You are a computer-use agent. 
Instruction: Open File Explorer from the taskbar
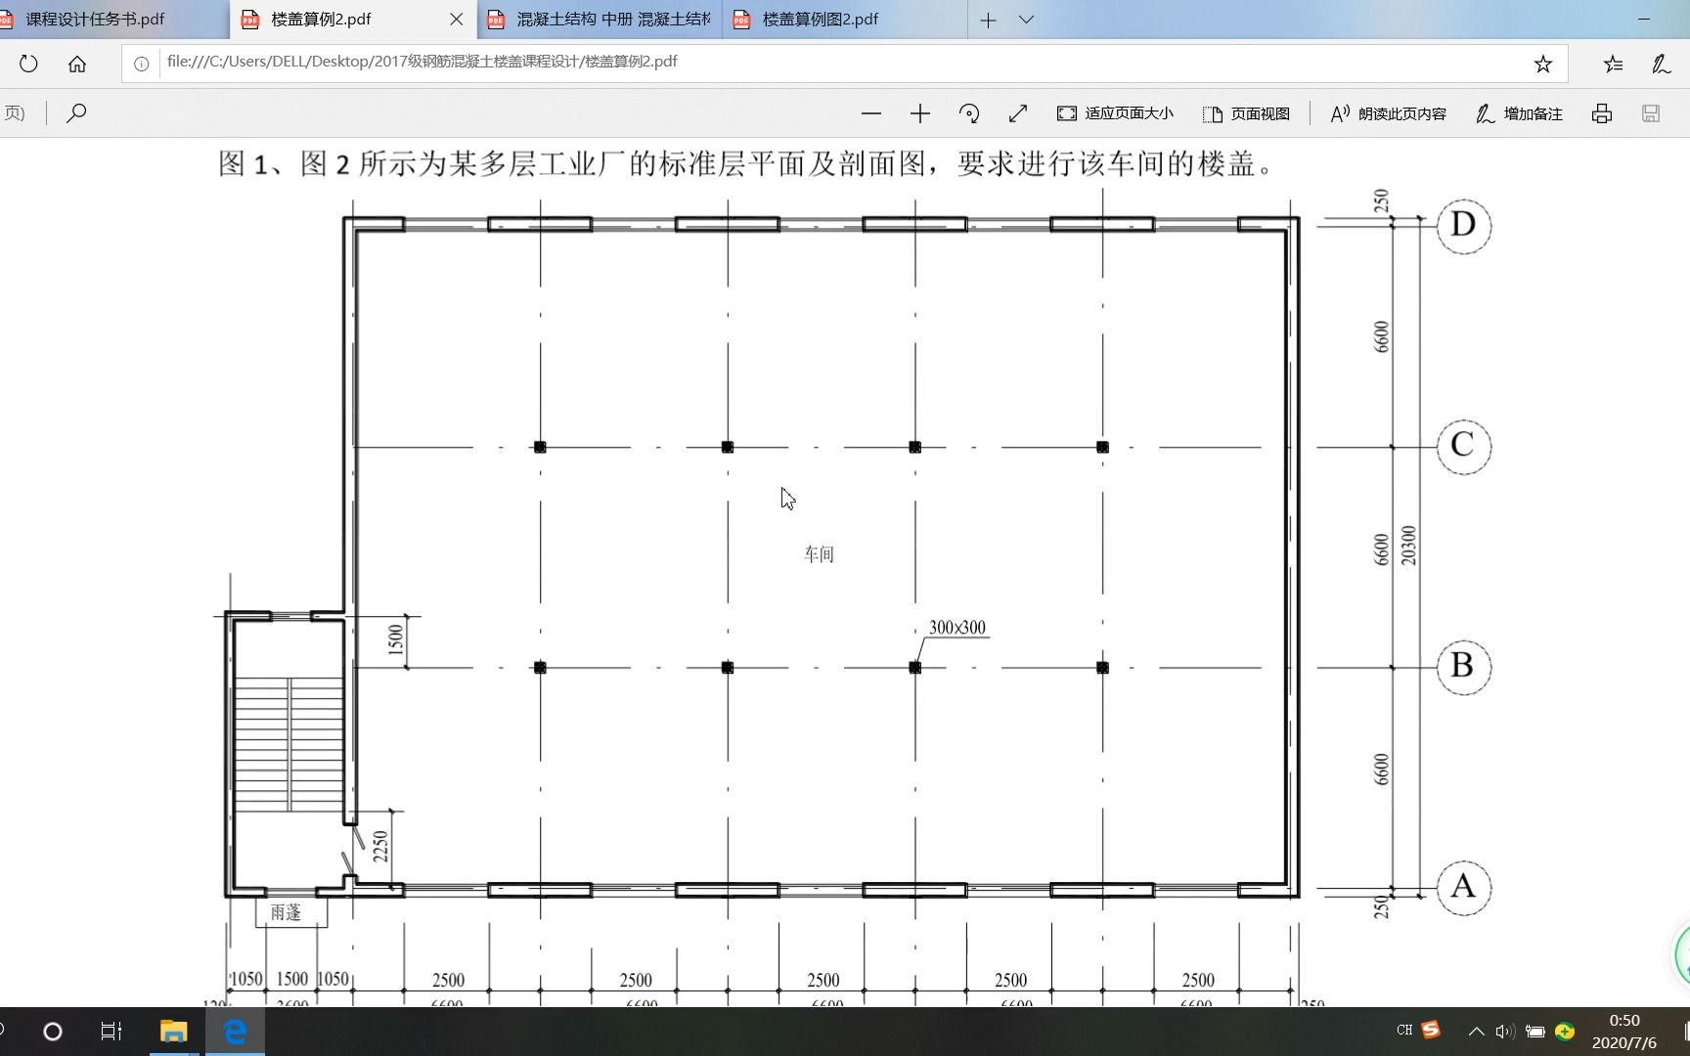(173, 1032)
